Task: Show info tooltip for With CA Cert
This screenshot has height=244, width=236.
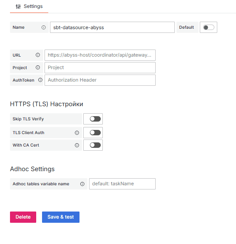Action: (77, 145)
